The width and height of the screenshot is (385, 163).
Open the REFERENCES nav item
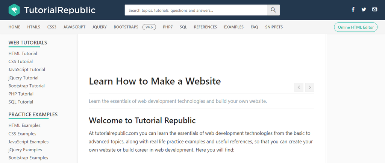click(x=205, y=27)
